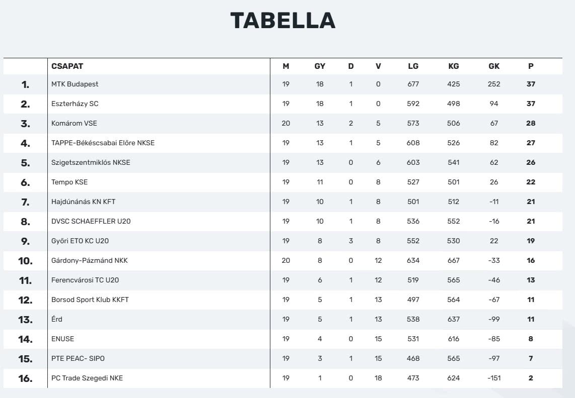The height and width of the screenshot is (398, 575).
Task: Select Győri ETO KC U20
Action: pyautogui.click(x=80, y=241)
